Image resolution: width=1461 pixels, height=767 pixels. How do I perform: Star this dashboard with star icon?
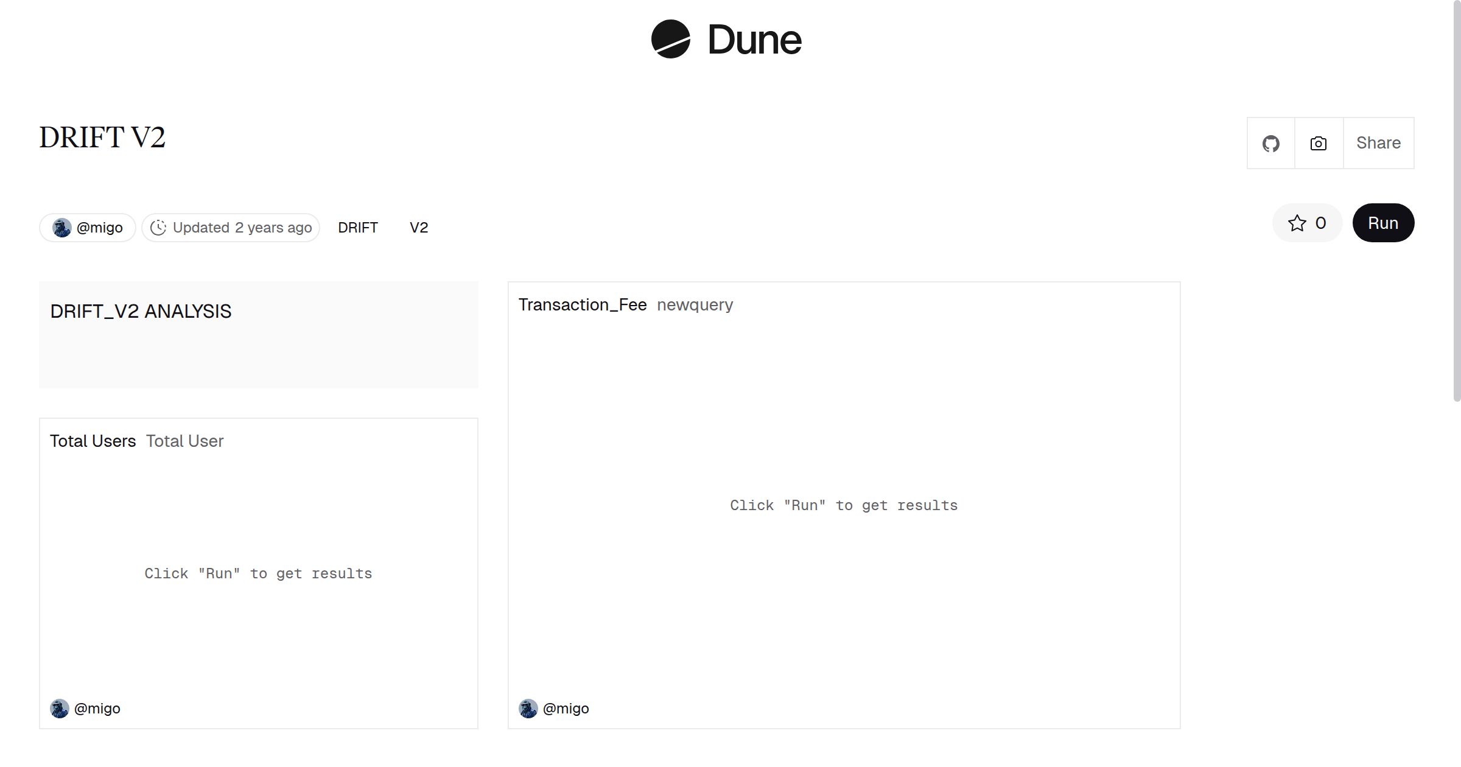click(1297, 223)
